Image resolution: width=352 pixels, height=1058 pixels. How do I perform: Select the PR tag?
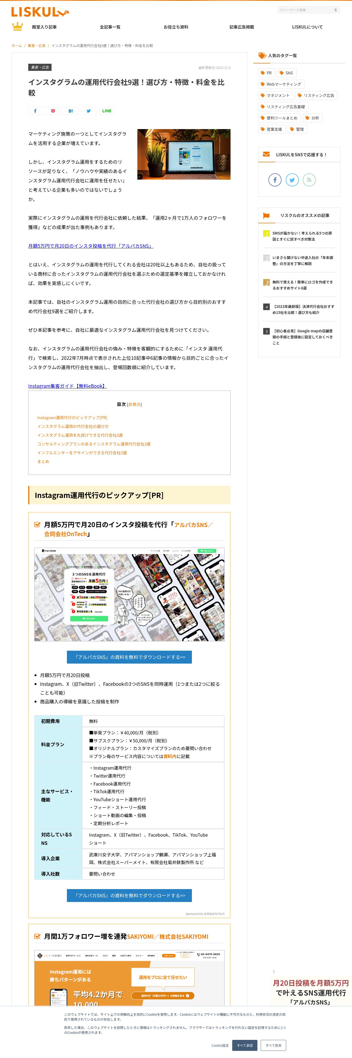coord(266,73)
